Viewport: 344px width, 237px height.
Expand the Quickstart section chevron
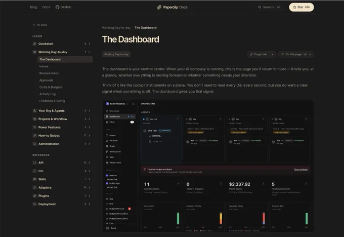tap(90, 44)
